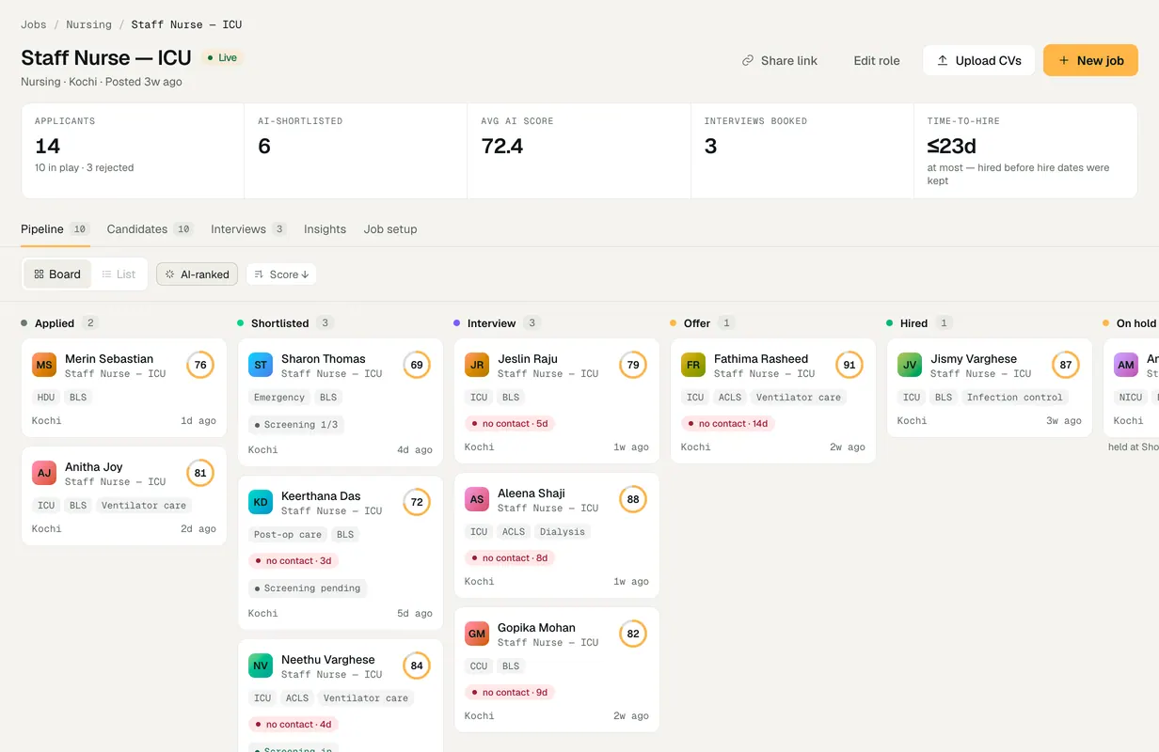
Task: Click the no contact · 3d badge
Action: [x=294, y=560]
